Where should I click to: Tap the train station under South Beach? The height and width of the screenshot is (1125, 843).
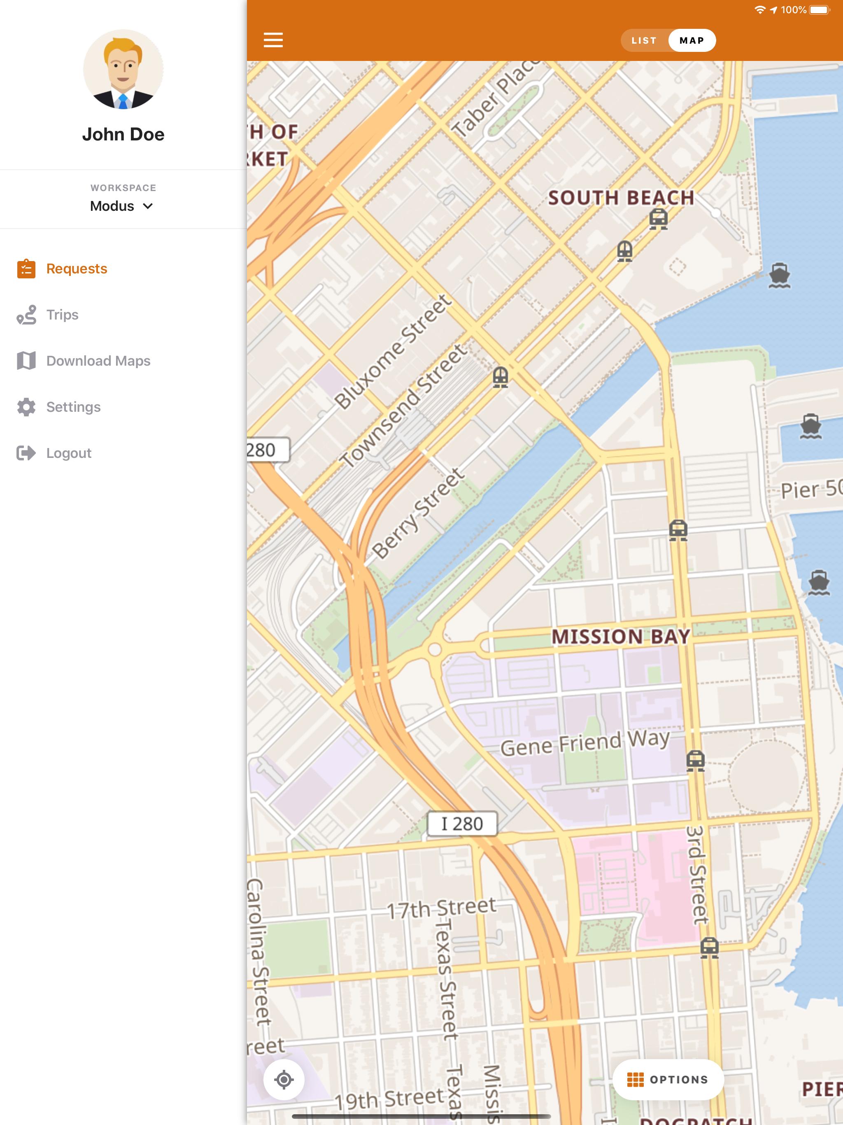tap(659, 219)
